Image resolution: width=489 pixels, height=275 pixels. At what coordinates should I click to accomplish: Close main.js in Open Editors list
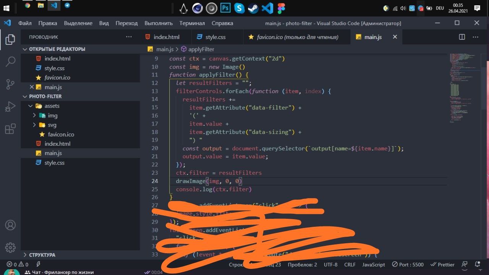32,87
